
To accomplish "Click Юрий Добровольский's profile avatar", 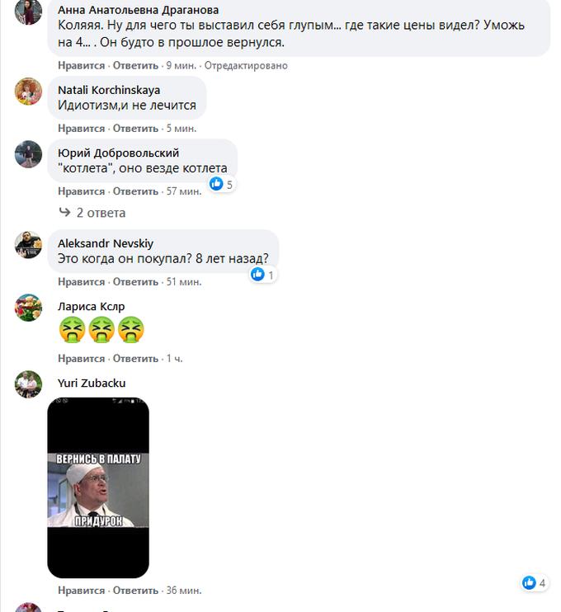I will (28, 154).
